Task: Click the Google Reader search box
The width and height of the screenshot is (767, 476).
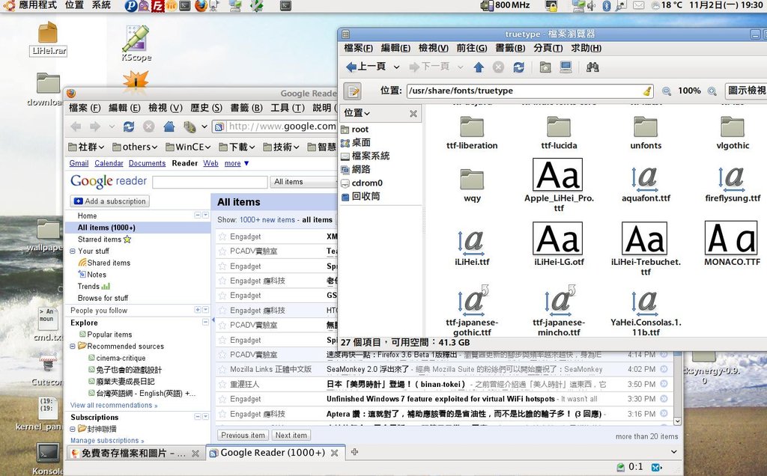Action: point(210,182)
